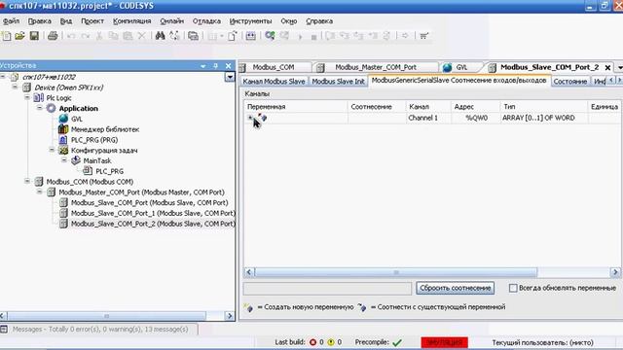Click the last build yellow warning icon

click(x=331, y=342)
